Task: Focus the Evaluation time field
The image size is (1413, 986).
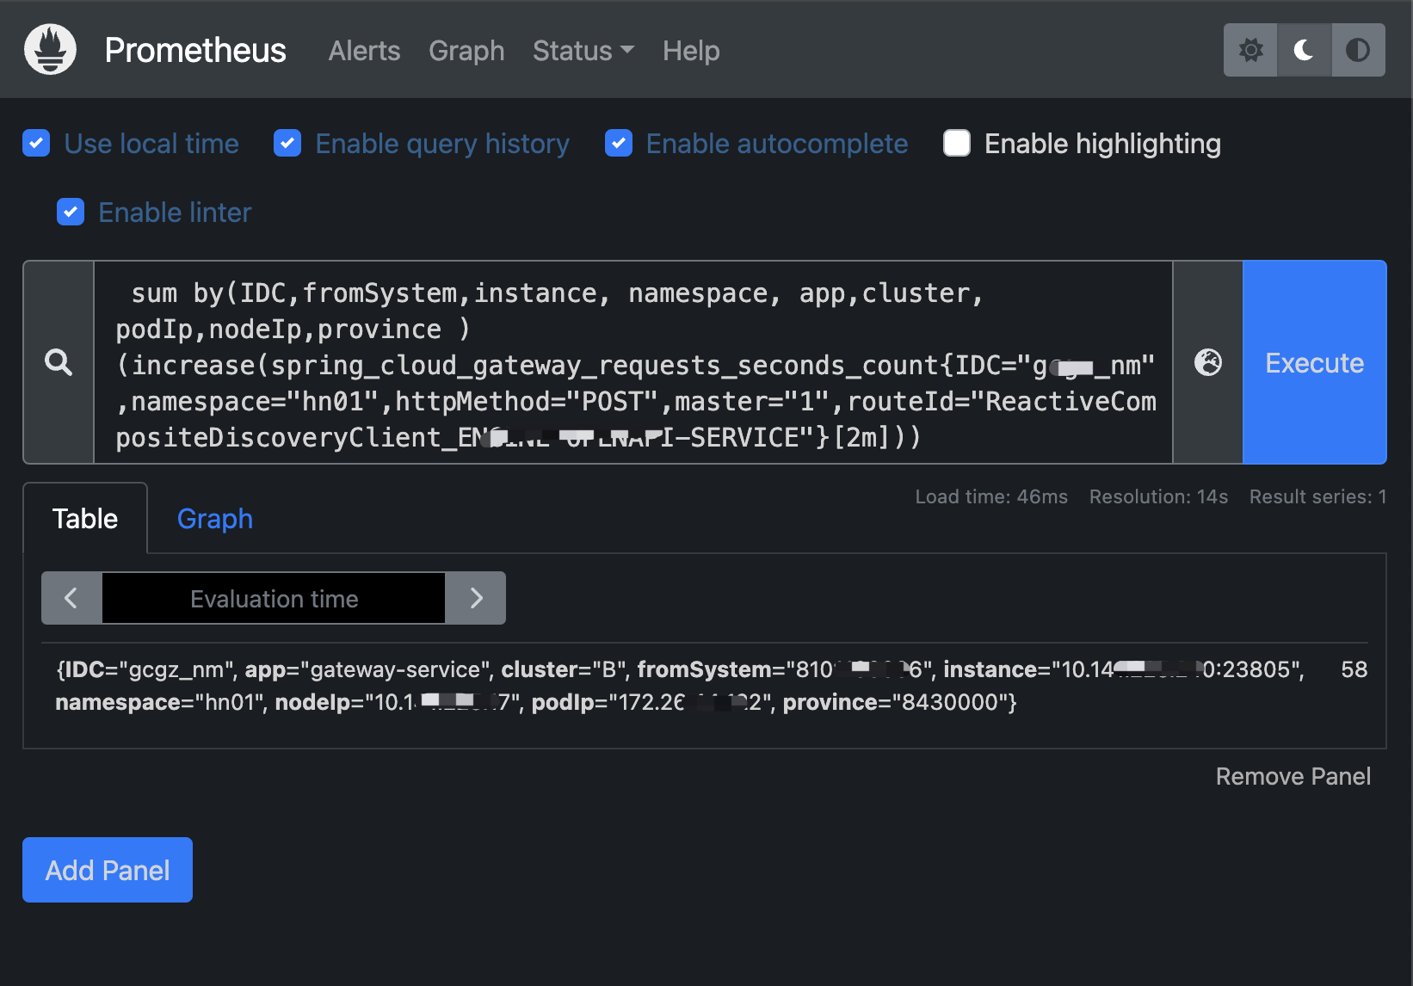Action: (274, 598)
